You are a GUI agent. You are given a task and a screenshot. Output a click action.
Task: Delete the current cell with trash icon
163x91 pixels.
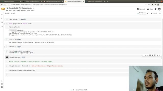pos(157,55)
